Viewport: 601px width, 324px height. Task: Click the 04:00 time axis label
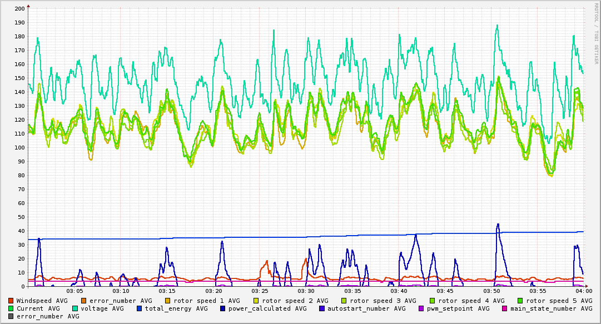tap(583, 291)
